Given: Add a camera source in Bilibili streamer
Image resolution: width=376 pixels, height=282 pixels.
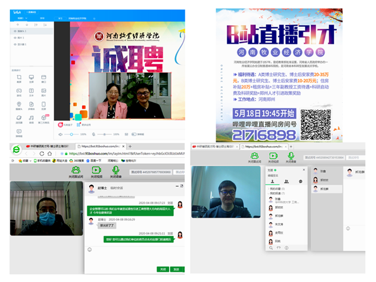Looking at the screenshot, I should 19,104.
